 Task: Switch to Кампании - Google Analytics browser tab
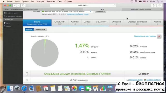pyautogui.click(x=141, y=9)
